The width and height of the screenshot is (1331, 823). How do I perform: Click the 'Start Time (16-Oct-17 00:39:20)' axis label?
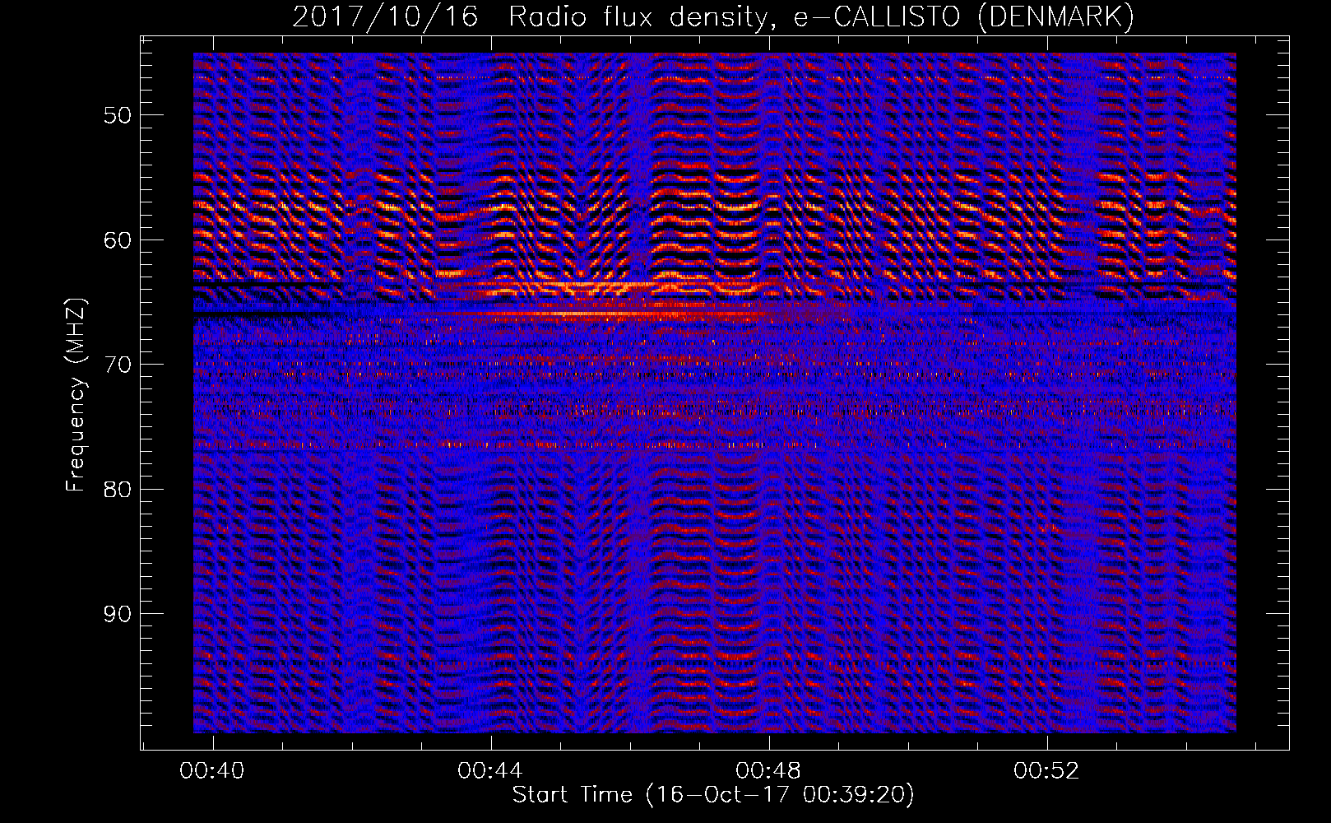713,795
